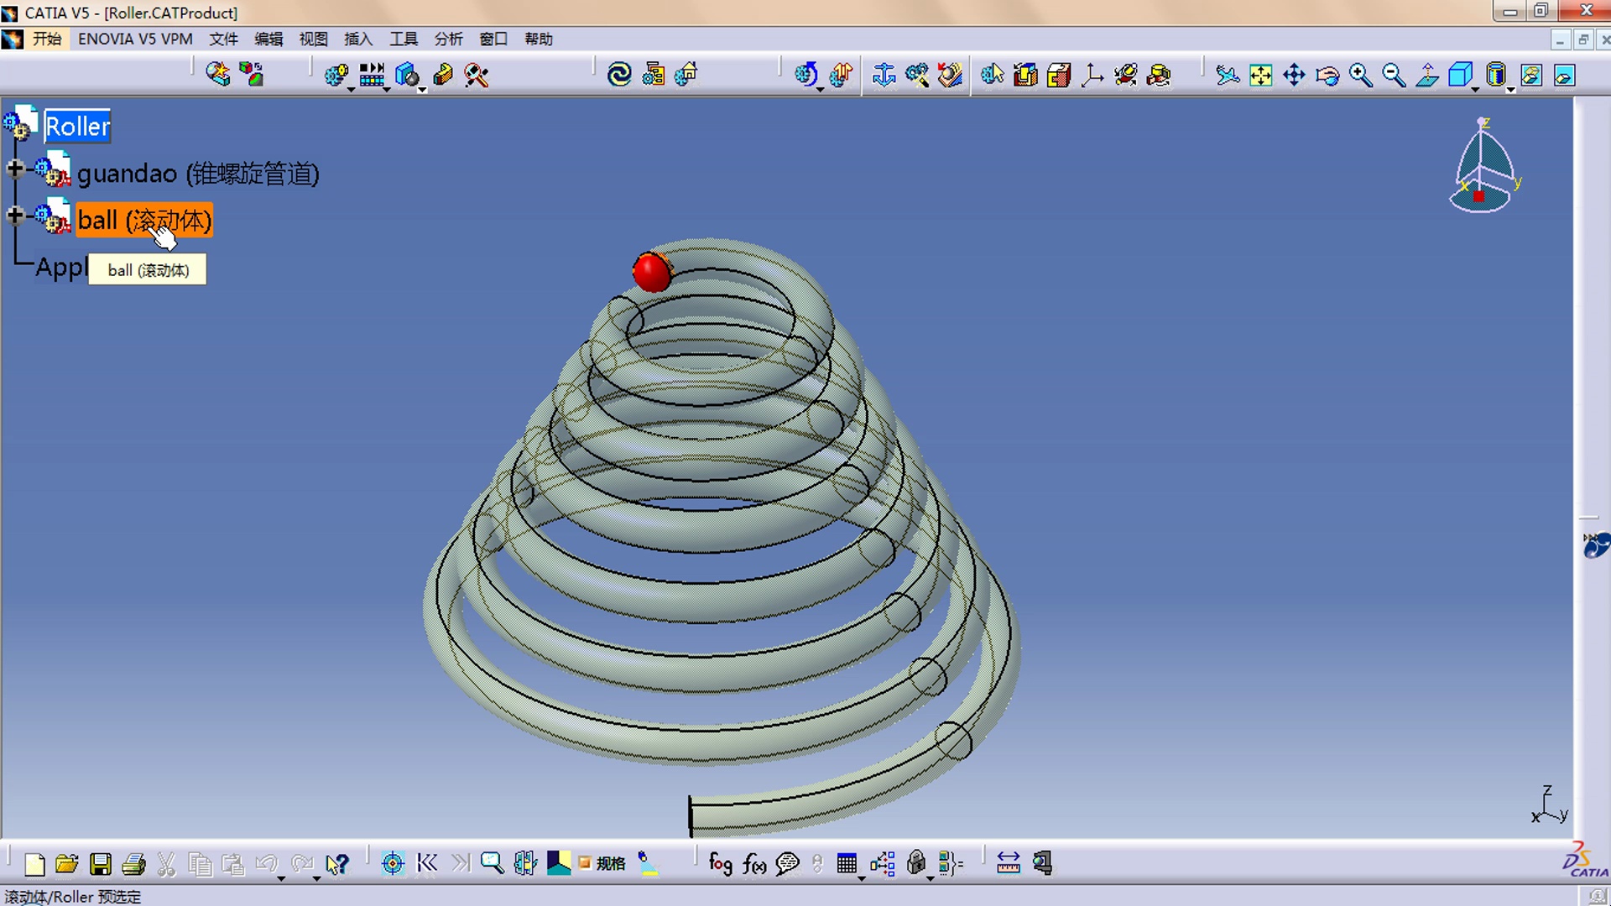This screenshot has width=1611, height=906.
Task: Click the red ball on the spiral
Action: click(650, 270)
